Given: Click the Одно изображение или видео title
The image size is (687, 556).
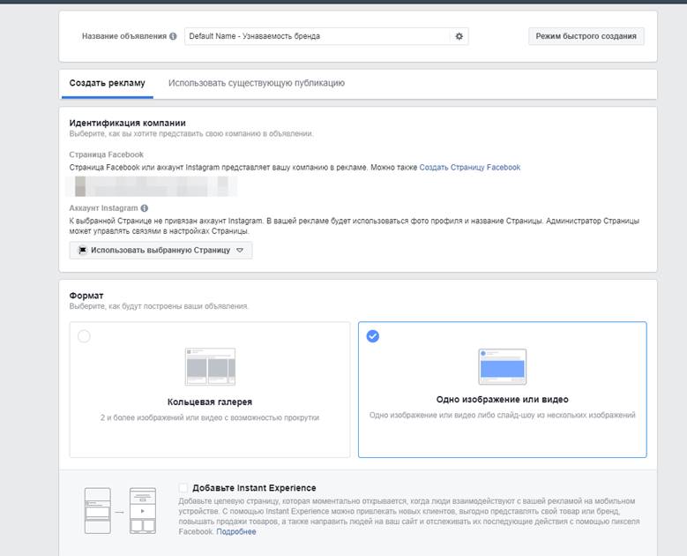Looking at the screenshot, I should (502, 400).
